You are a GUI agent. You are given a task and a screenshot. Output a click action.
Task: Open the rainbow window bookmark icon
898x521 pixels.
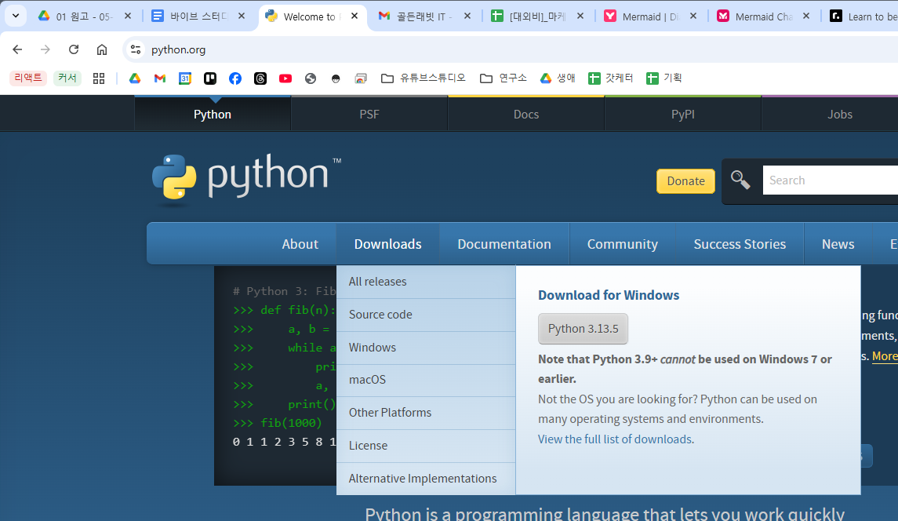tap(361, 78)
